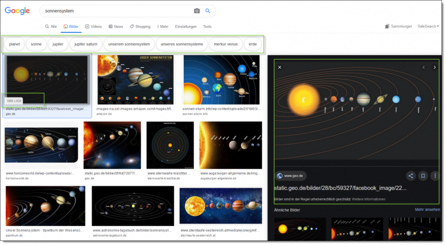
Task: Open Tools filter options
Action: tap(207, 26)
